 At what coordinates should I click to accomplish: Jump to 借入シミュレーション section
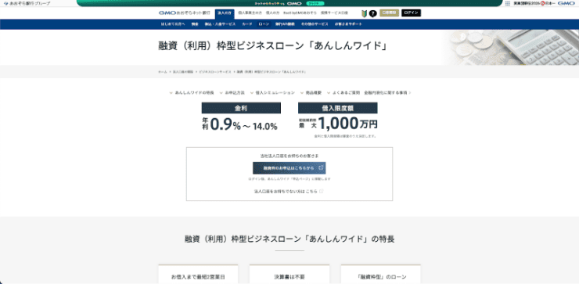point(272,92)
